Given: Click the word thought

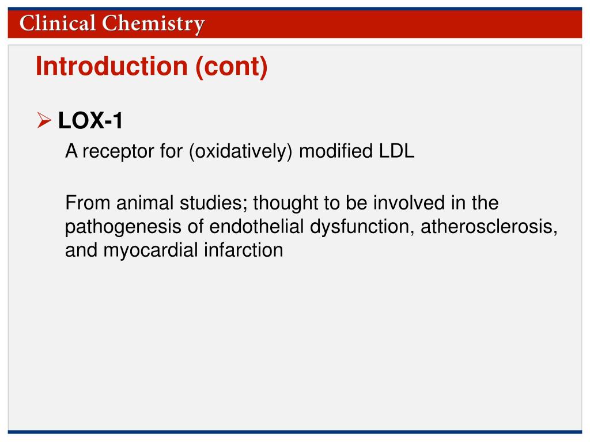Looking at the screenshot, I should pos(286,203).
